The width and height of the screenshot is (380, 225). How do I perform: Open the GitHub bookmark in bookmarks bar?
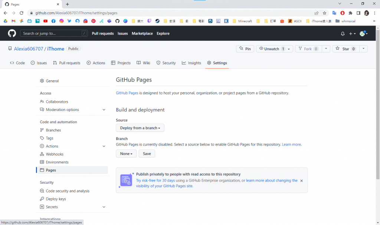coord(117,21)
